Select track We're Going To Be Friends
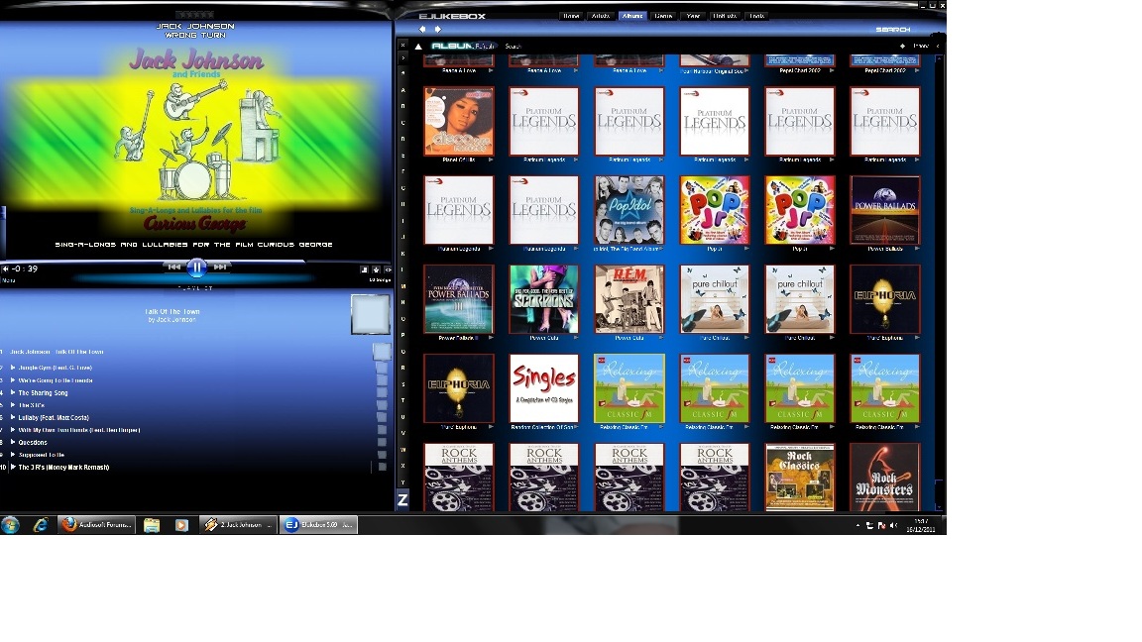1142x642 pixels. click(x=56, y=380)
